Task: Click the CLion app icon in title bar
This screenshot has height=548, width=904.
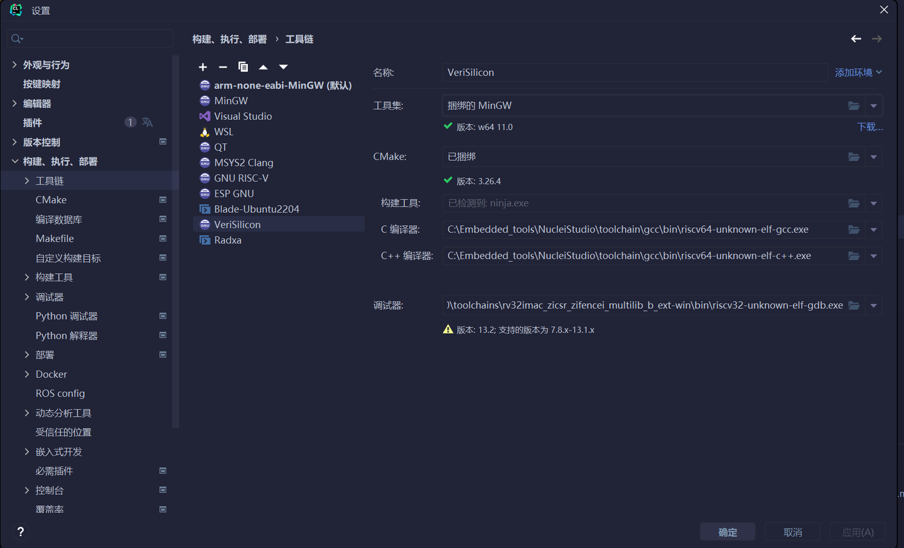Action: (x=16, y=10)
